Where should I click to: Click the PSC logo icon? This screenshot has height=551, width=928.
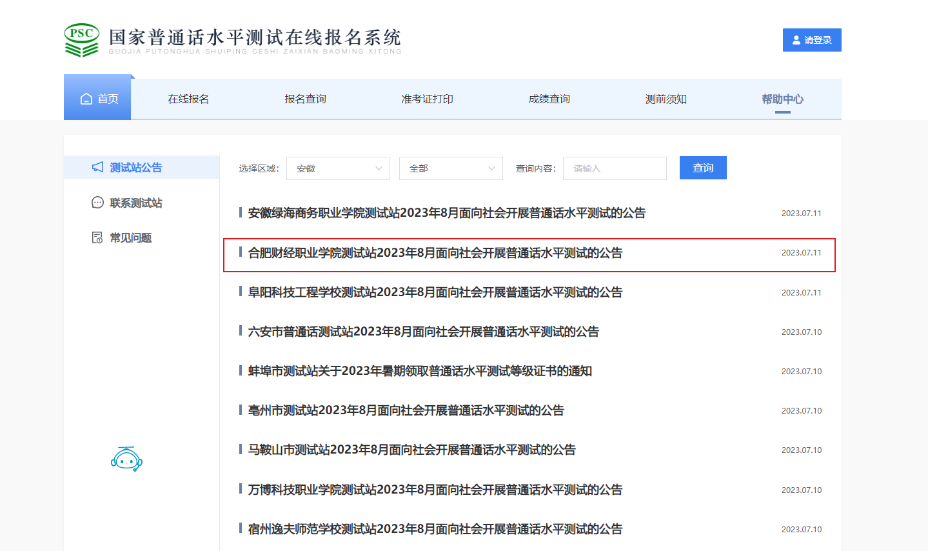[x=82, y=40]
